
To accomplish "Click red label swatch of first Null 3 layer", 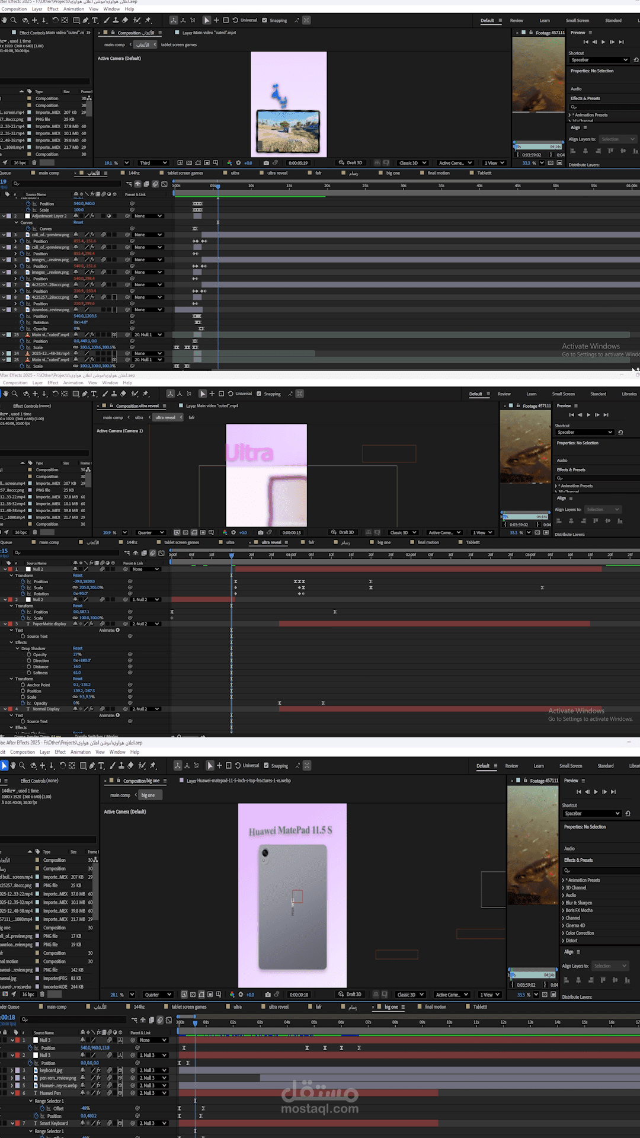I will pos(17,1040).
